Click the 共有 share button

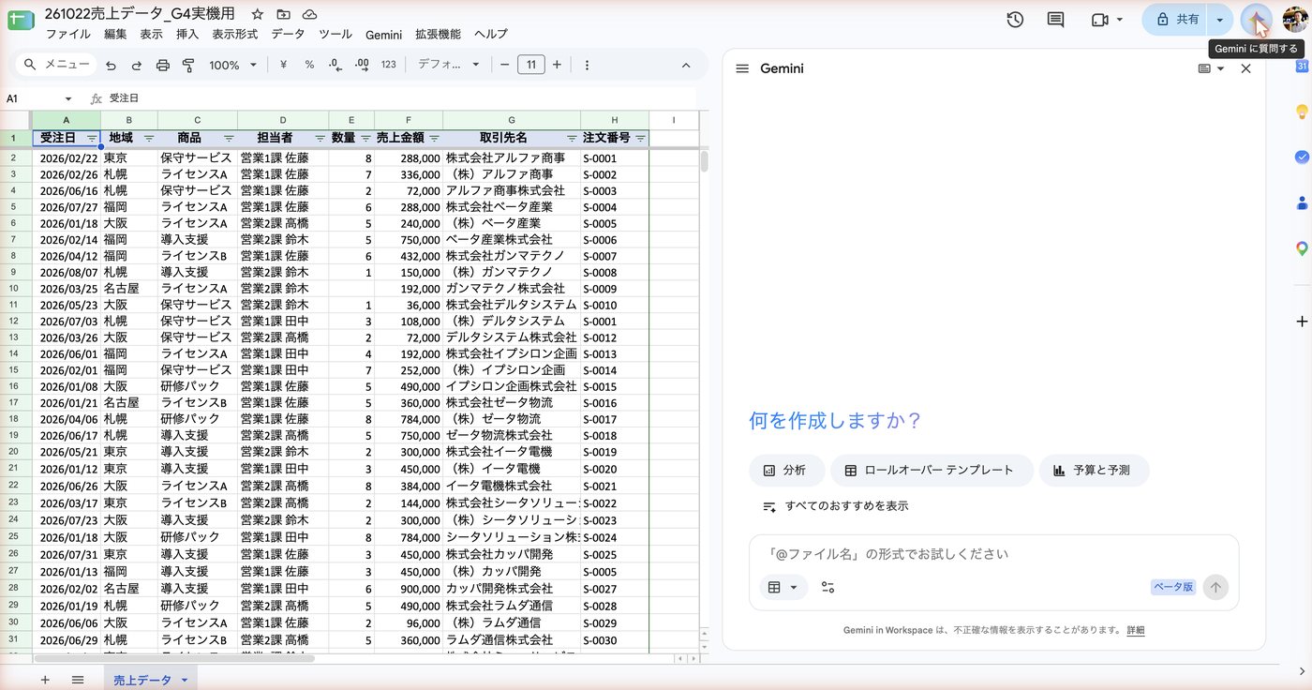coord(1175,20)
